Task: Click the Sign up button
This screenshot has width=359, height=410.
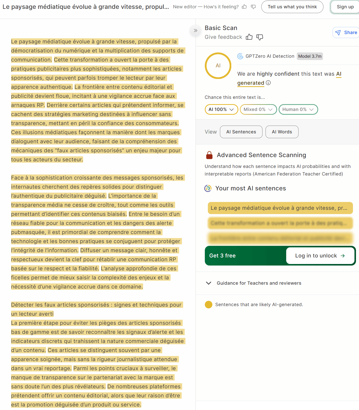Action: (345, 7)
